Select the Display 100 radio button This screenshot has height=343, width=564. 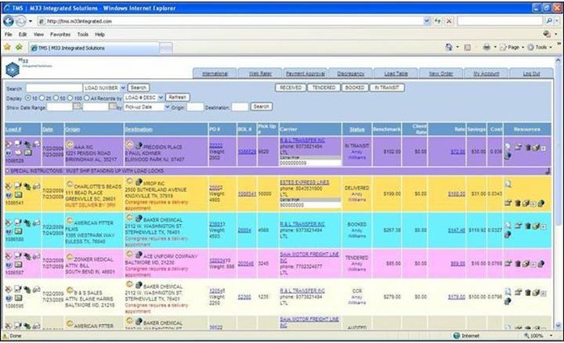point(70,98)
